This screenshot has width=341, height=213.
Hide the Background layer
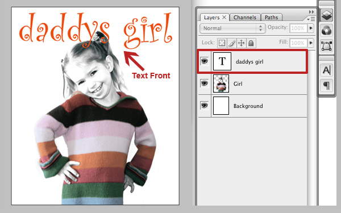204,106
